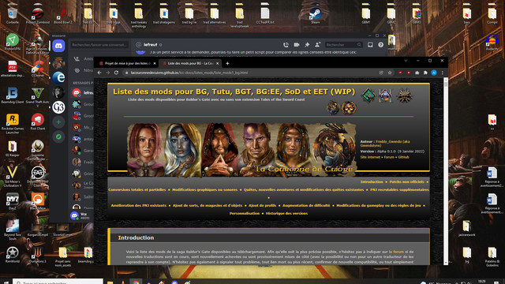Click the Discord icon in the taskbar
The height and width of the screenshot is (284, 505).
pyautogui.click(x=174, y=282)
